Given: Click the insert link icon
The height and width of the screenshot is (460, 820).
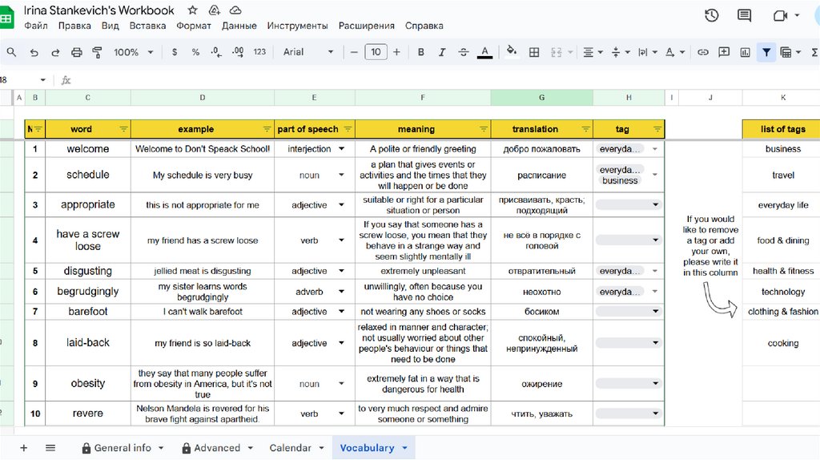Looking at the screenshot, I should tap(703, 52).
